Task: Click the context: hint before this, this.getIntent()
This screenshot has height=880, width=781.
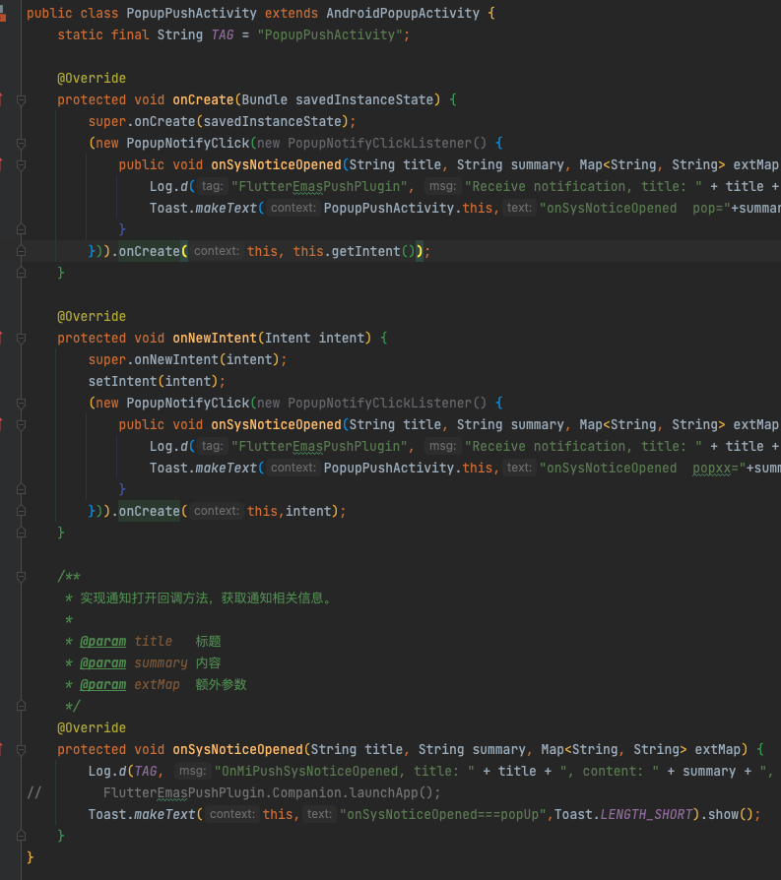Action: (217, 251)
